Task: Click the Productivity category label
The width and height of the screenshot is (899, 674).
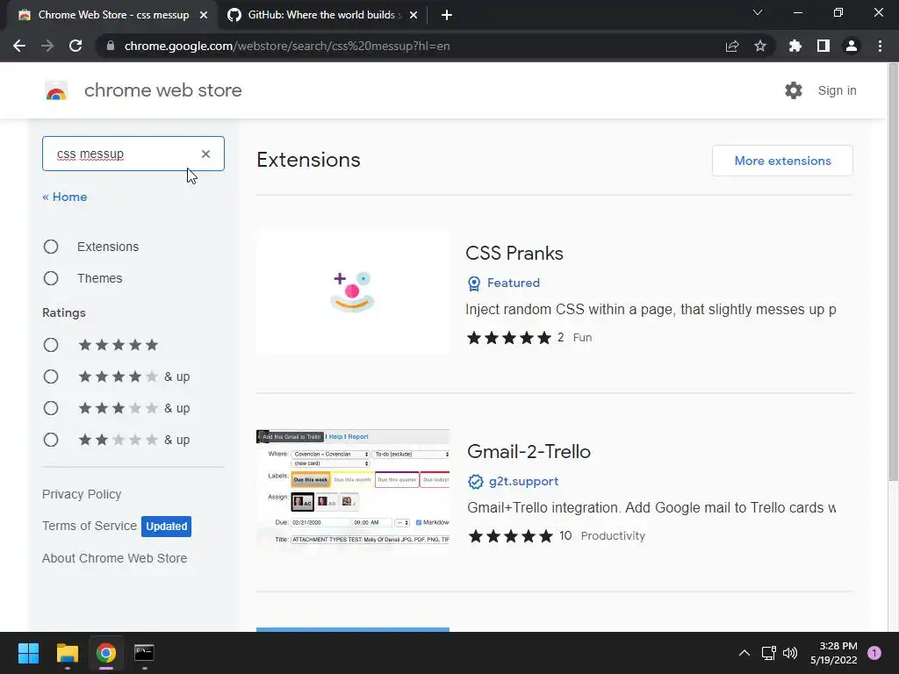Action: (x=613, y=536)
